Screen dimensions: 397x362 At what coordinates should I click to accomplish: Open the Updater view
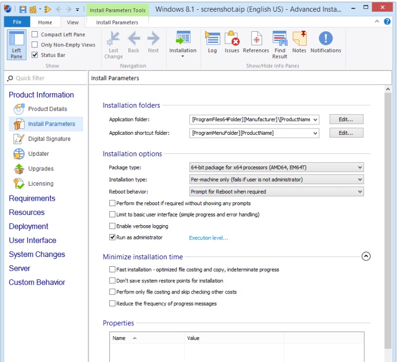coord(31,154)
